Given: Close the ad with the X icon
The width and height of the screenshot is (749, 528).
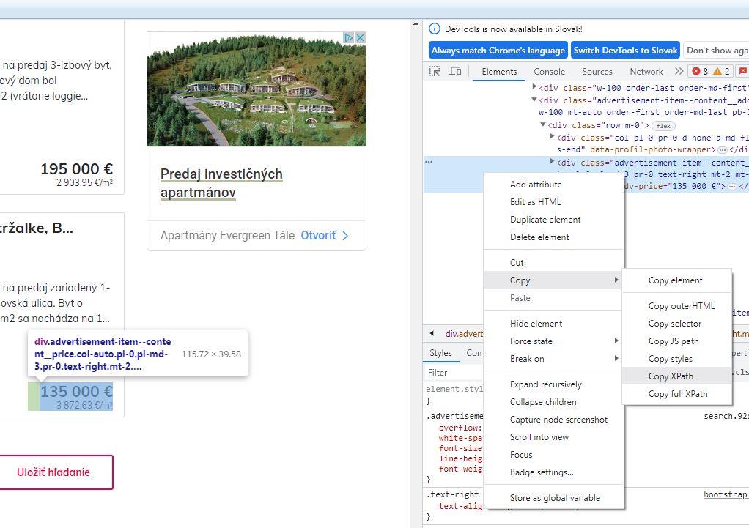Looking at the screenshot, I should [x=360, y=37].
